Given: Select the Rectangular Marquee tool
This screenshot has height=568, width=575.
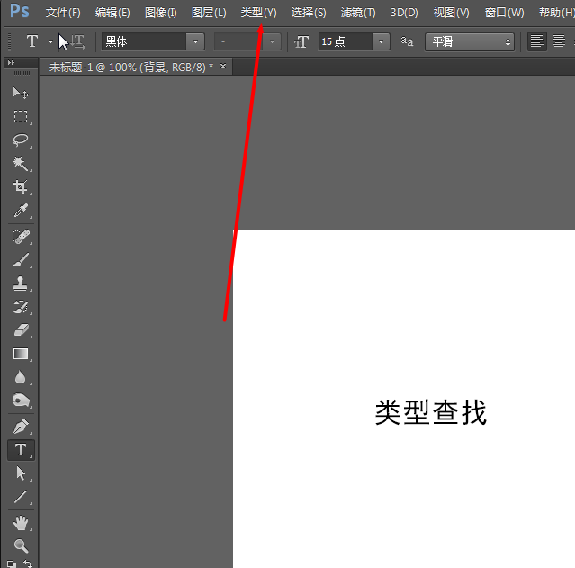Looking at the screenshot, I should (21, 116).
